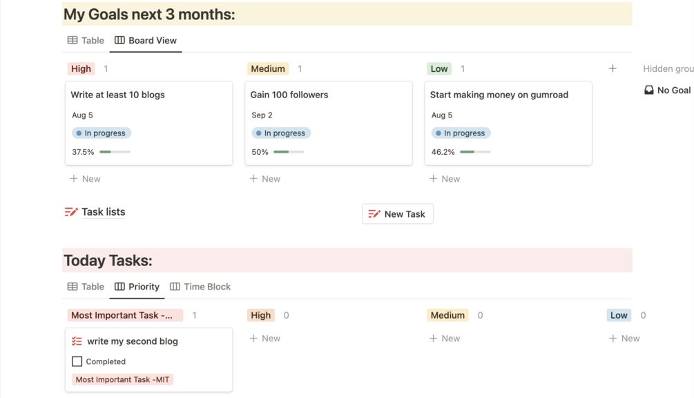
Task: Click the plus icon under Medium tasks column
Action: [x=433, y=339]
